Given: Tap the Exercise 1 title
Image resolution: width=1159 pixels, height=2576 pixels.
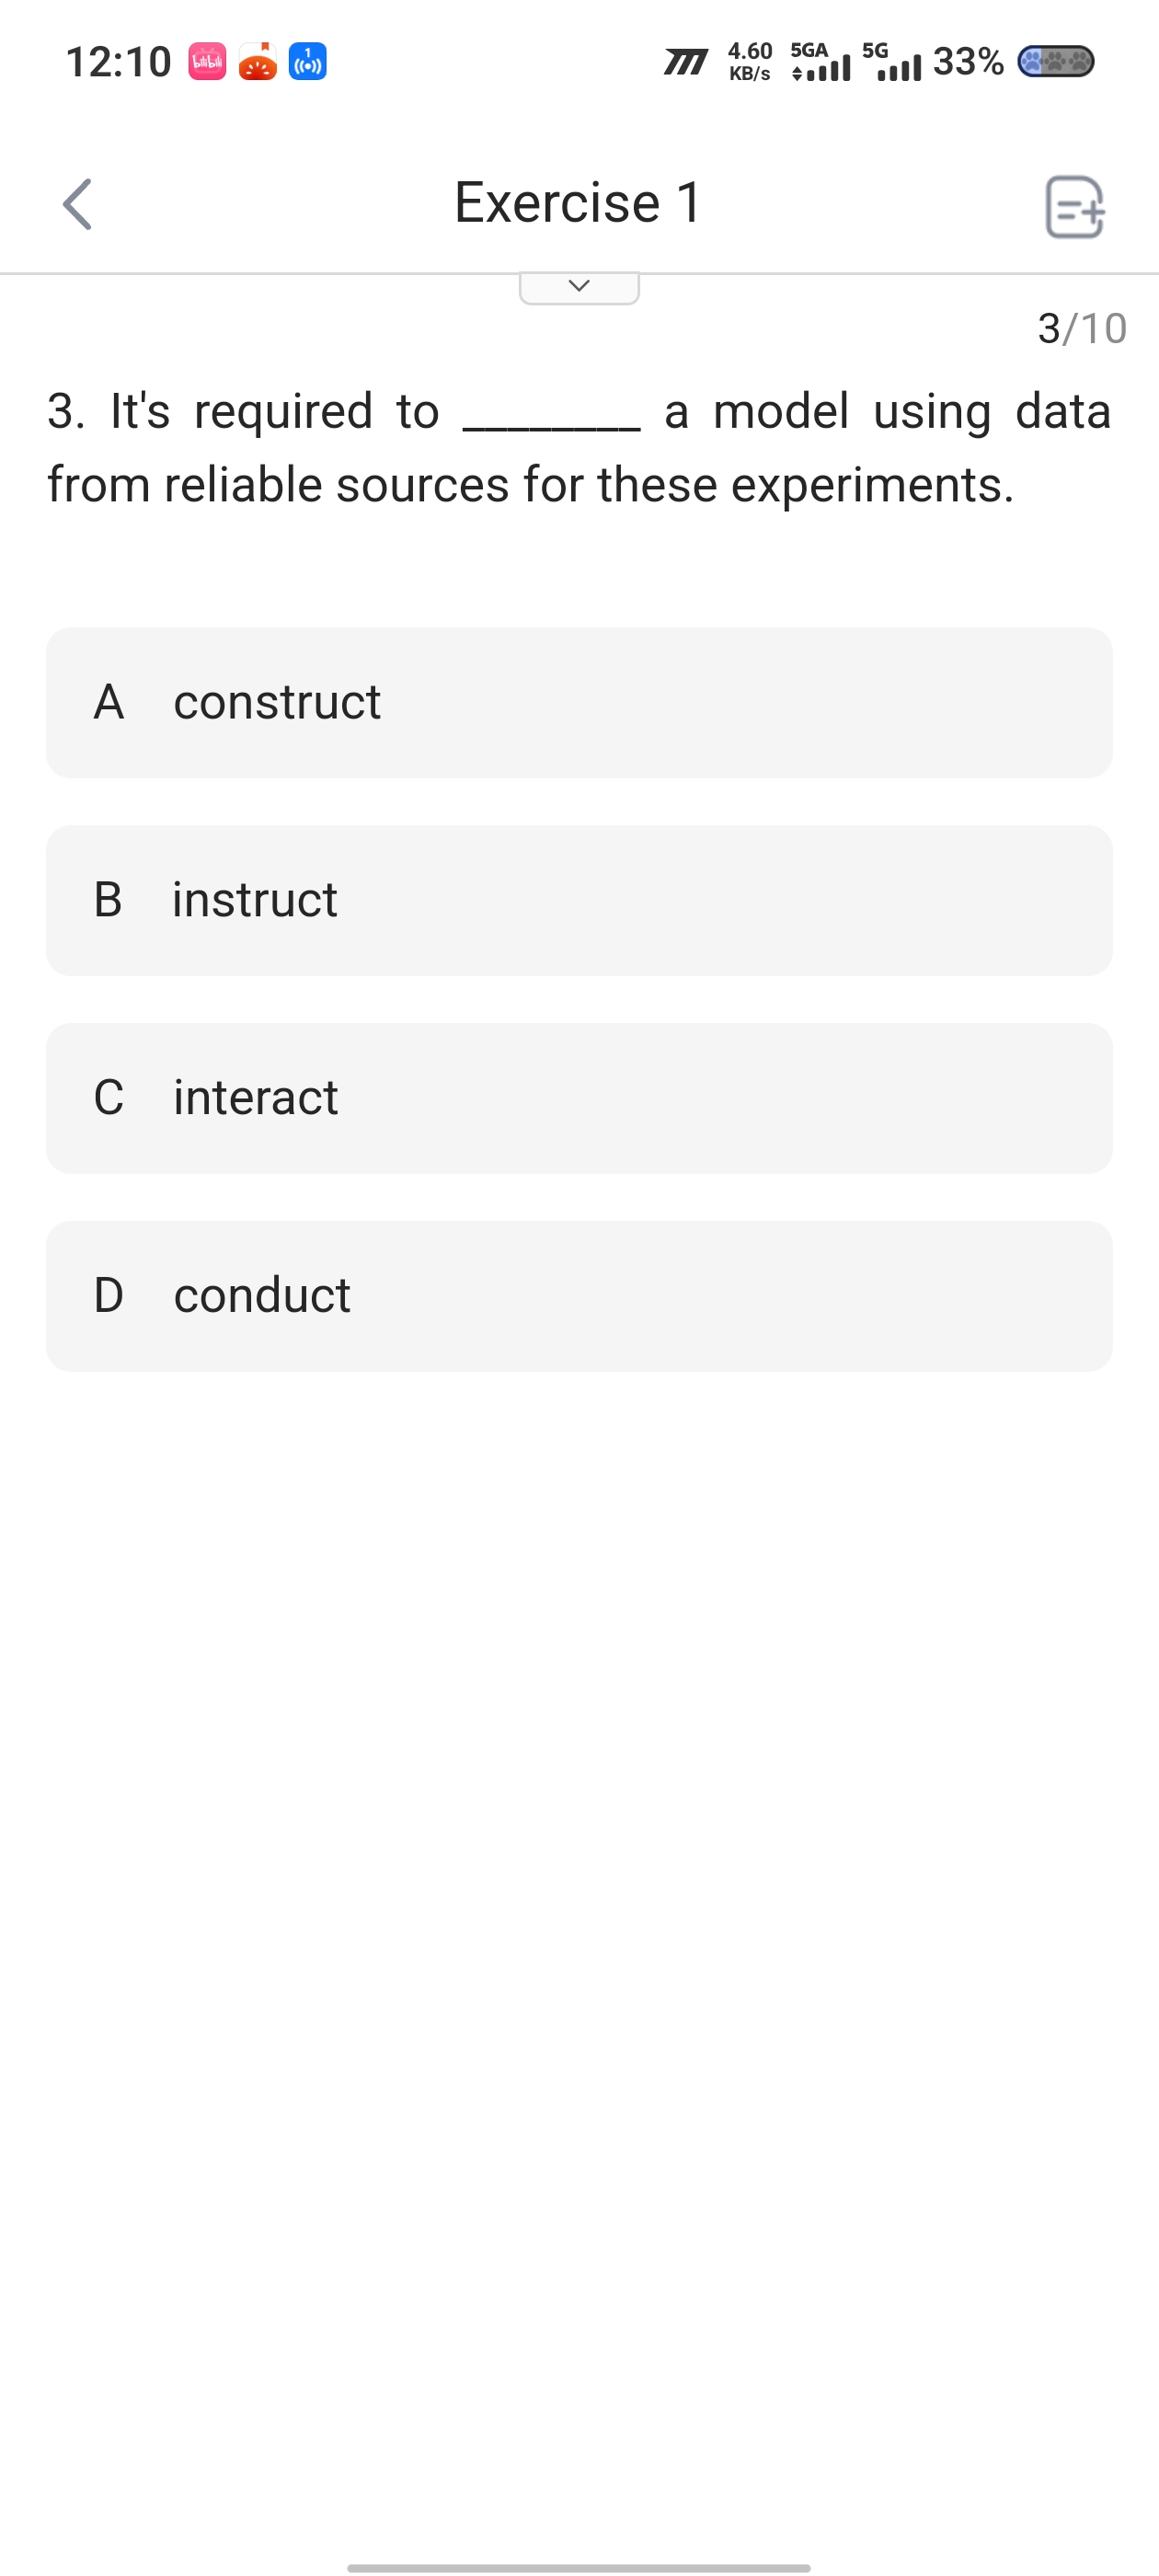Looking at the screenshot, I should coord(578,202).
